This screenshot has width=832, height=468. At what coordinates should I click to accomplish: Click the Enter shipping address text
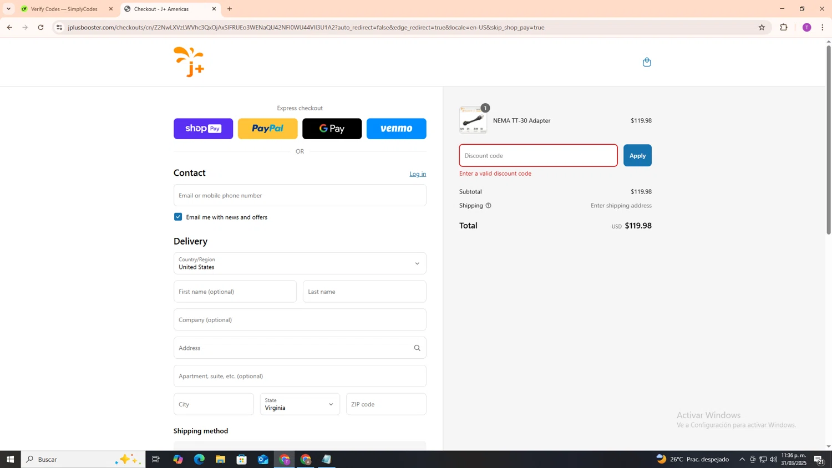point(621,206)
